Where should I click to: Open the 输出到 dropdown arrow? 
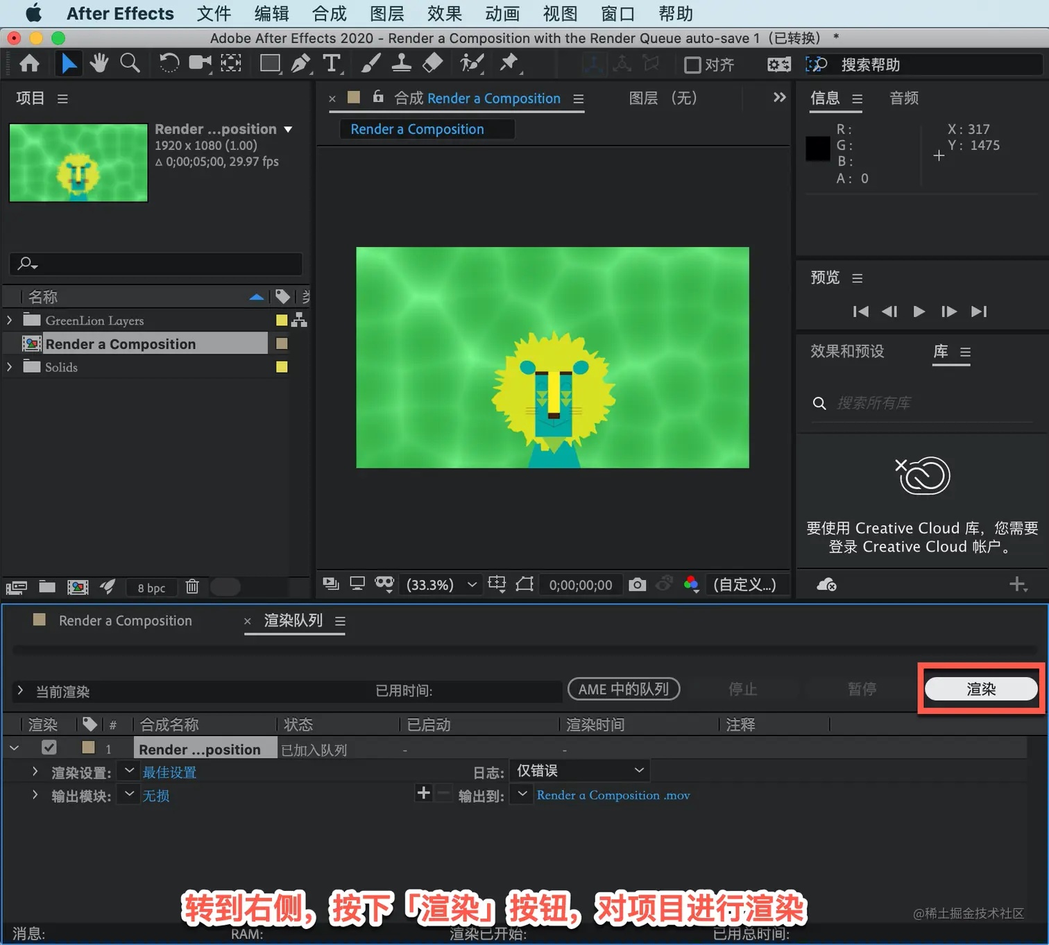point(522,794)
